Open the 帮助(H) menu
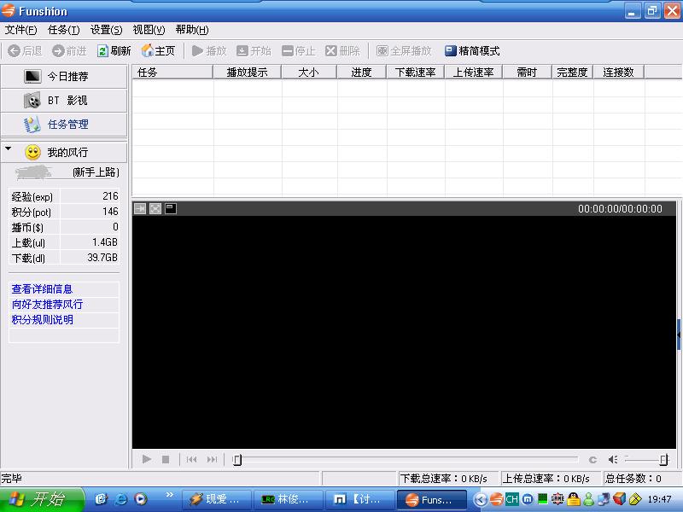 point(191,30)
